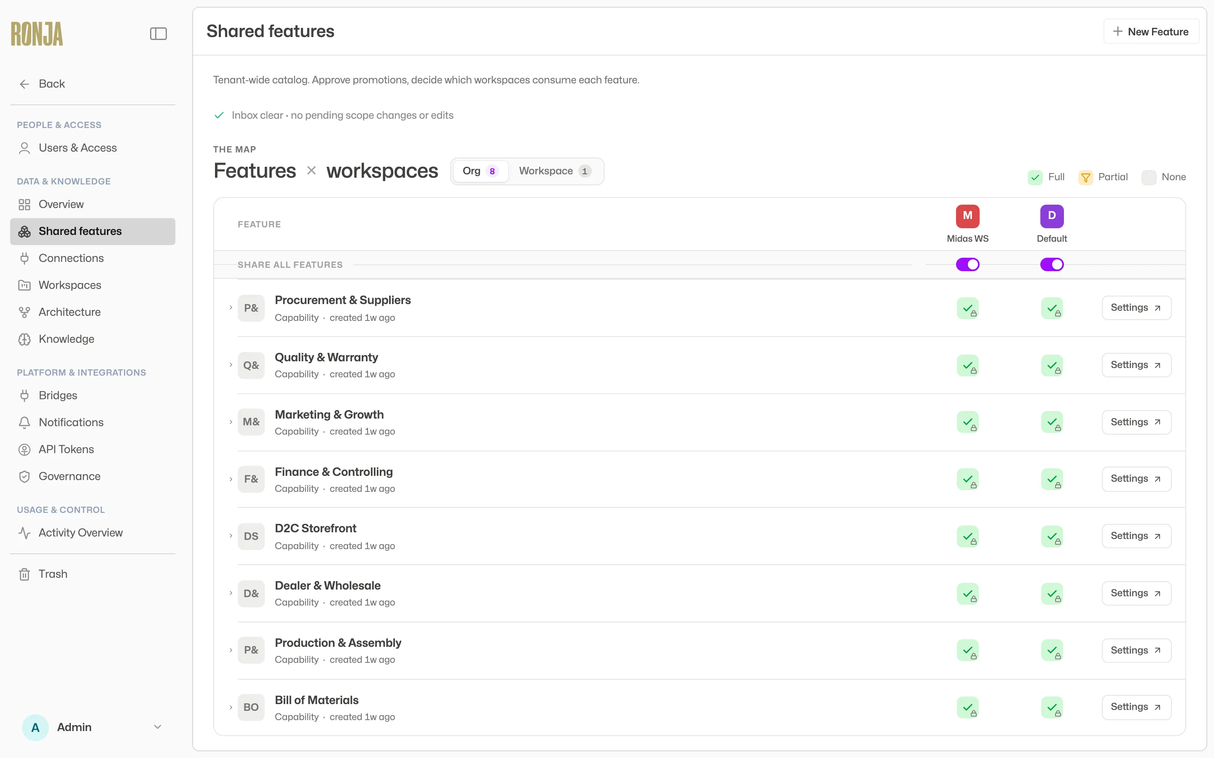Toggle Marketing & Growth access for Default

(1052, 423)
